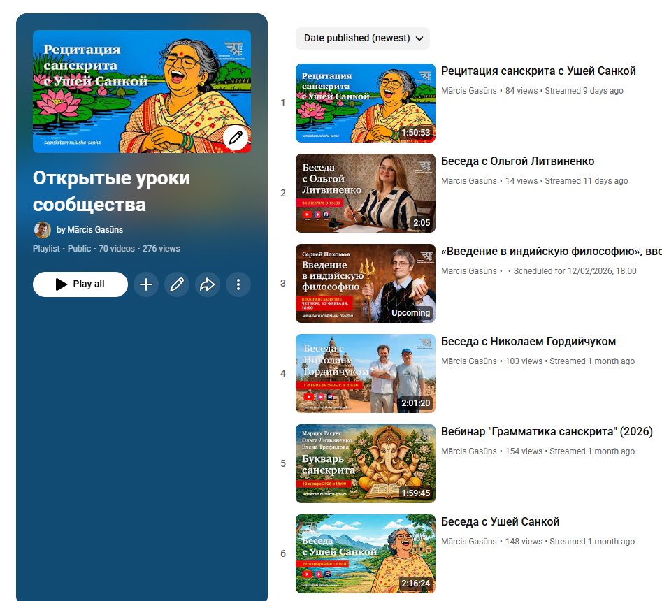
Task: Click Mārcis Gasūns channel avatar in sidebar
Action: 43,230
